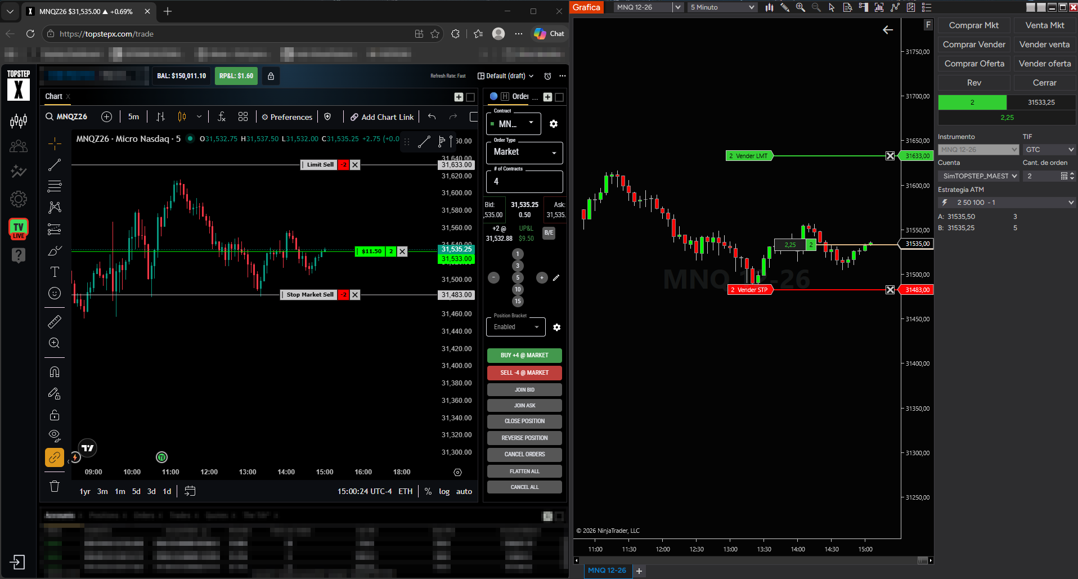Viewport: 1078px width, 579px height.
Task: Add a symbol to compare
Action: click(x=106, y=116)
